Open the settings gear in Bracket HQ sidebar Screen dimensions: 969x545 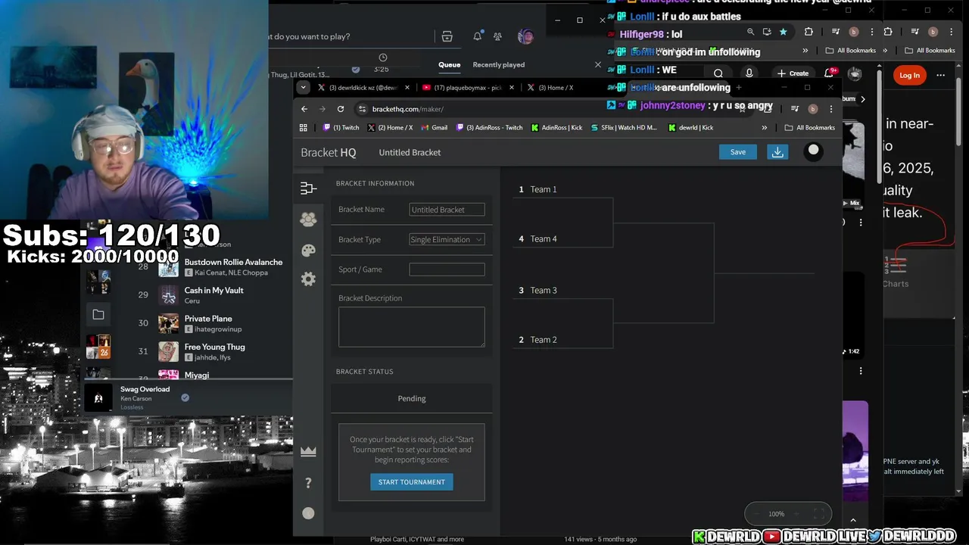(x=308, y=279)
